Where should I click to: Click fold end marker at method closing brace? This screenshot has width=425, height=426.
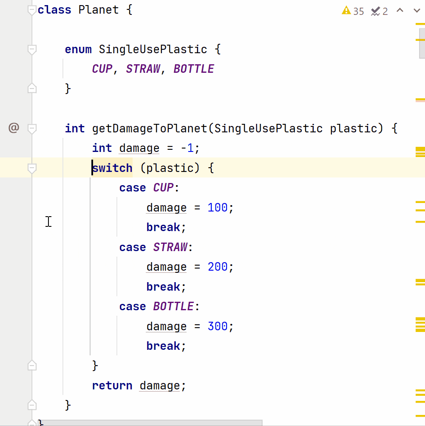32,405
